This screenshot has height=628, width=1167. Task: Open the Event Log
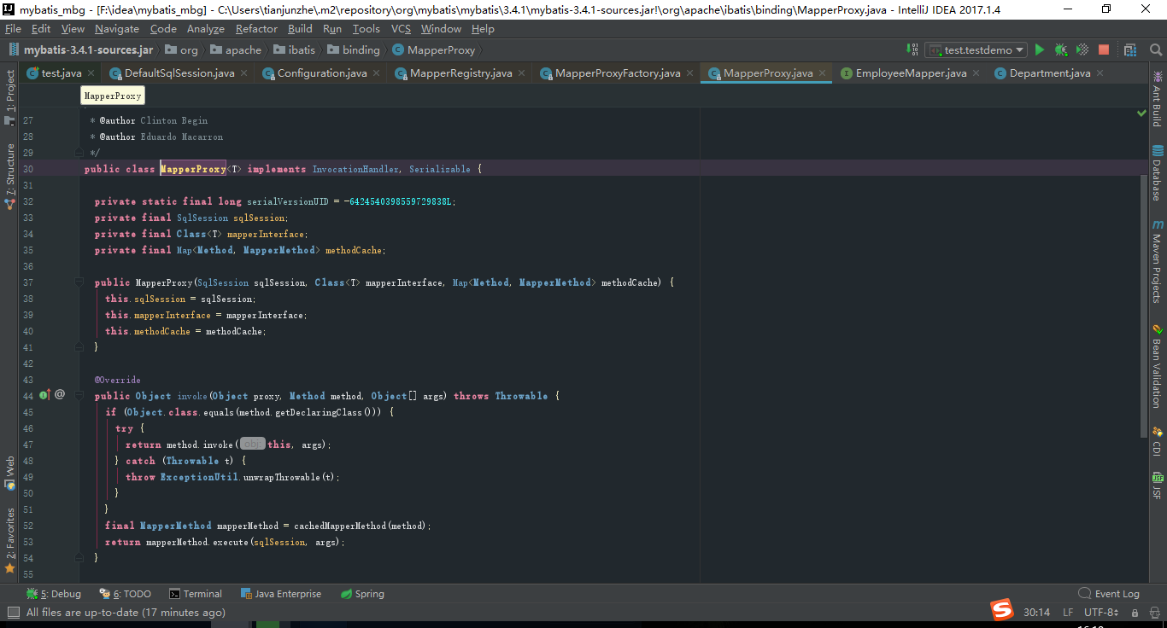pyautogui.click(x=1108, y=593)
